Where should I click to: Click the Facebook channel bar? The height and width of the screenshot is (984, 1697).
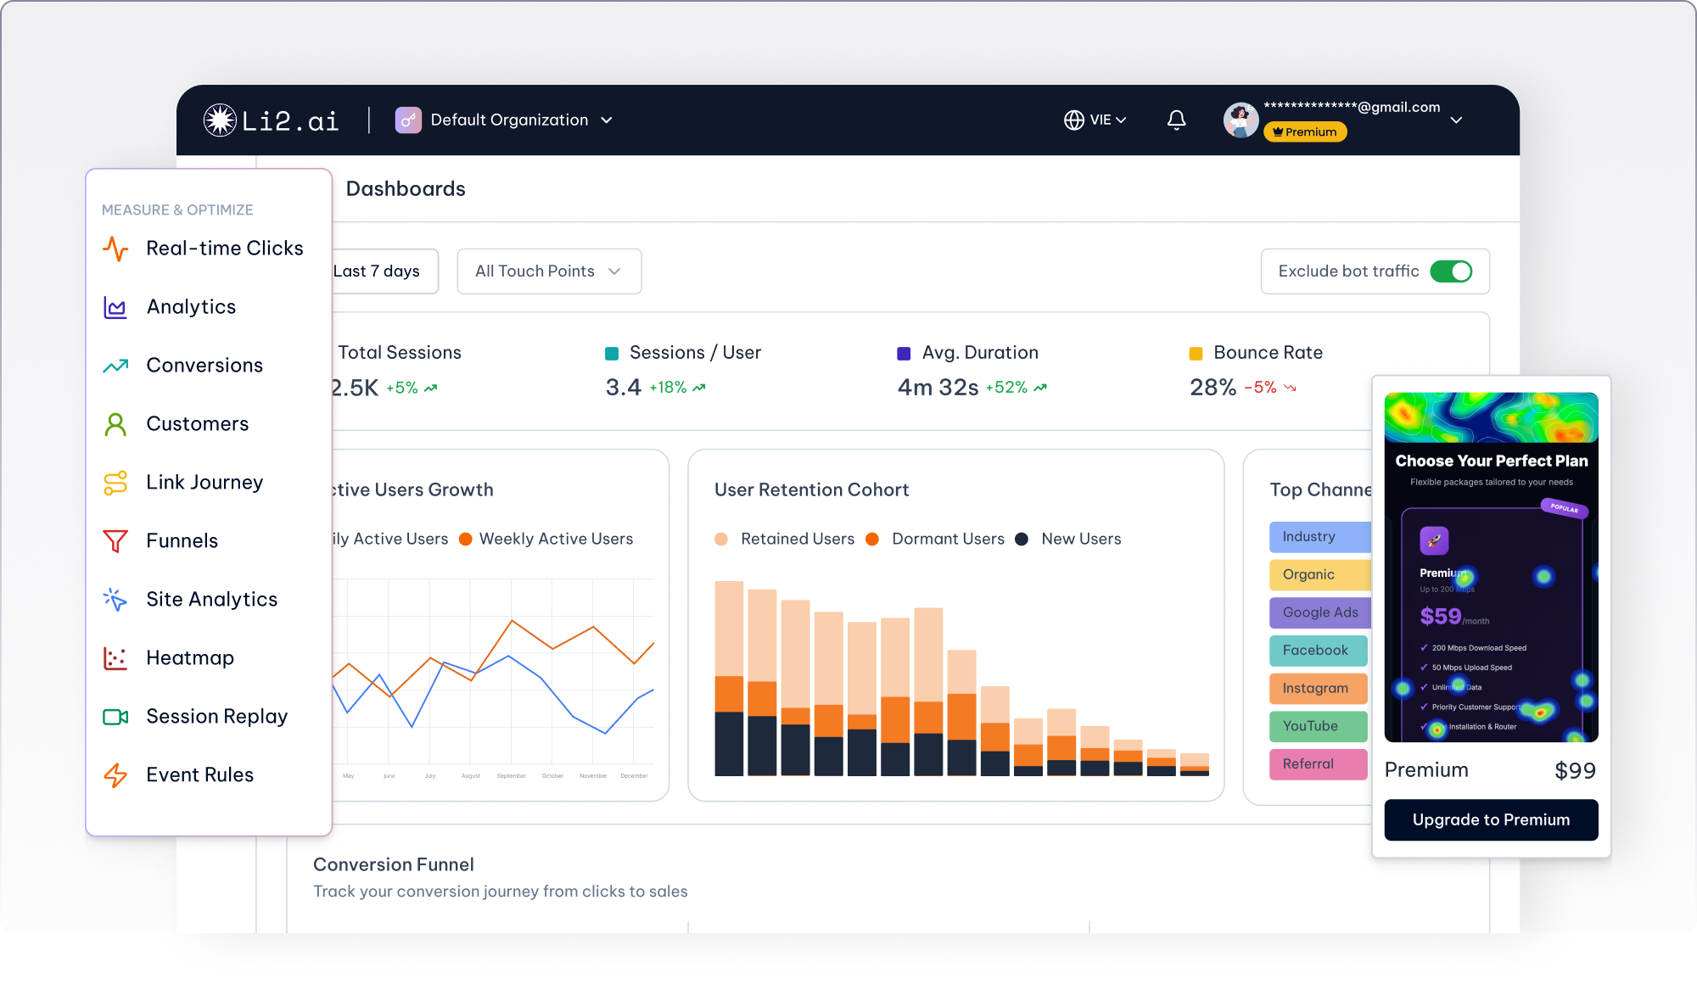1319,651
